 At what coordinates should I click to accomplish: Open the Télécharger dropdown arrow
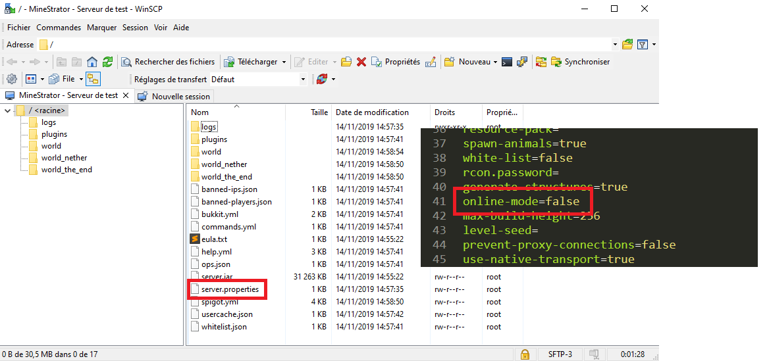coord(284,62)
